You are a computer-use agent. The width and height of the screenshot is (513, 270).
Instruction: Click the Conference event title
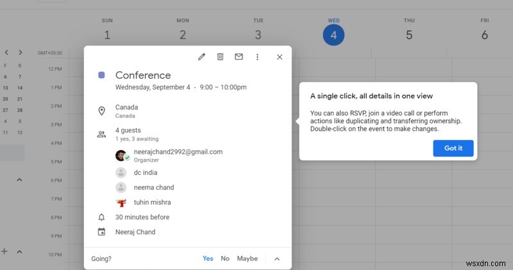coord(143,75)
